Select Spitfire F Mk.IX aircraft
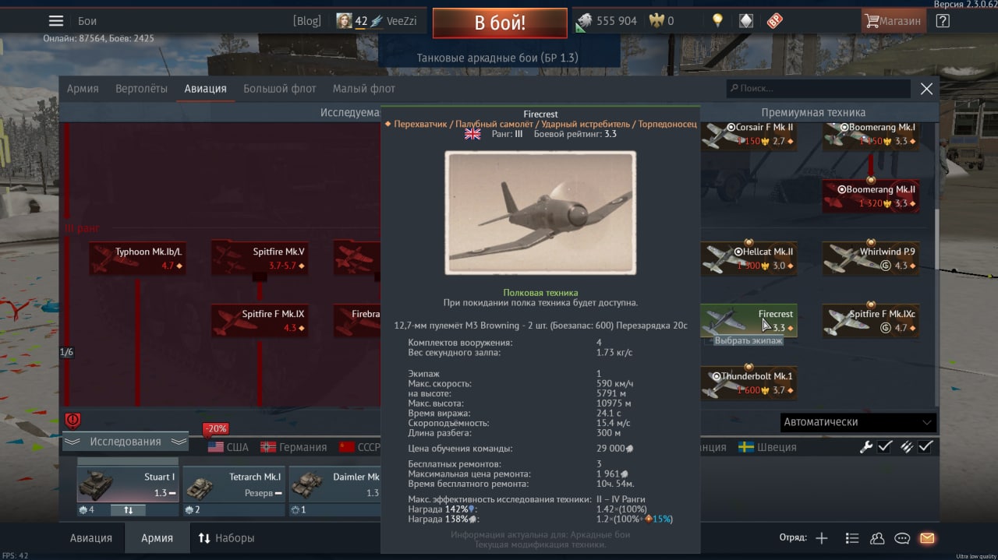This screenshot has width=998, height=560. (x=260, y=321)
